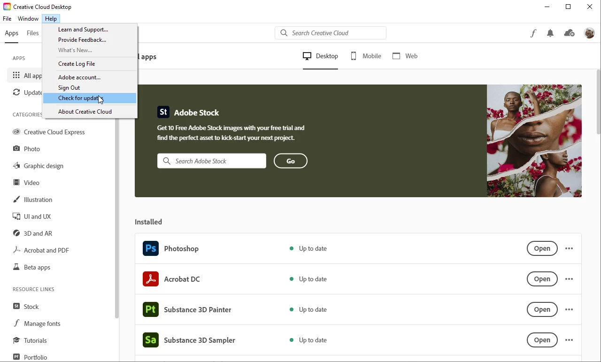Open Substance 3D Painter with Open button
601x362 pixels.
point(542,309)
